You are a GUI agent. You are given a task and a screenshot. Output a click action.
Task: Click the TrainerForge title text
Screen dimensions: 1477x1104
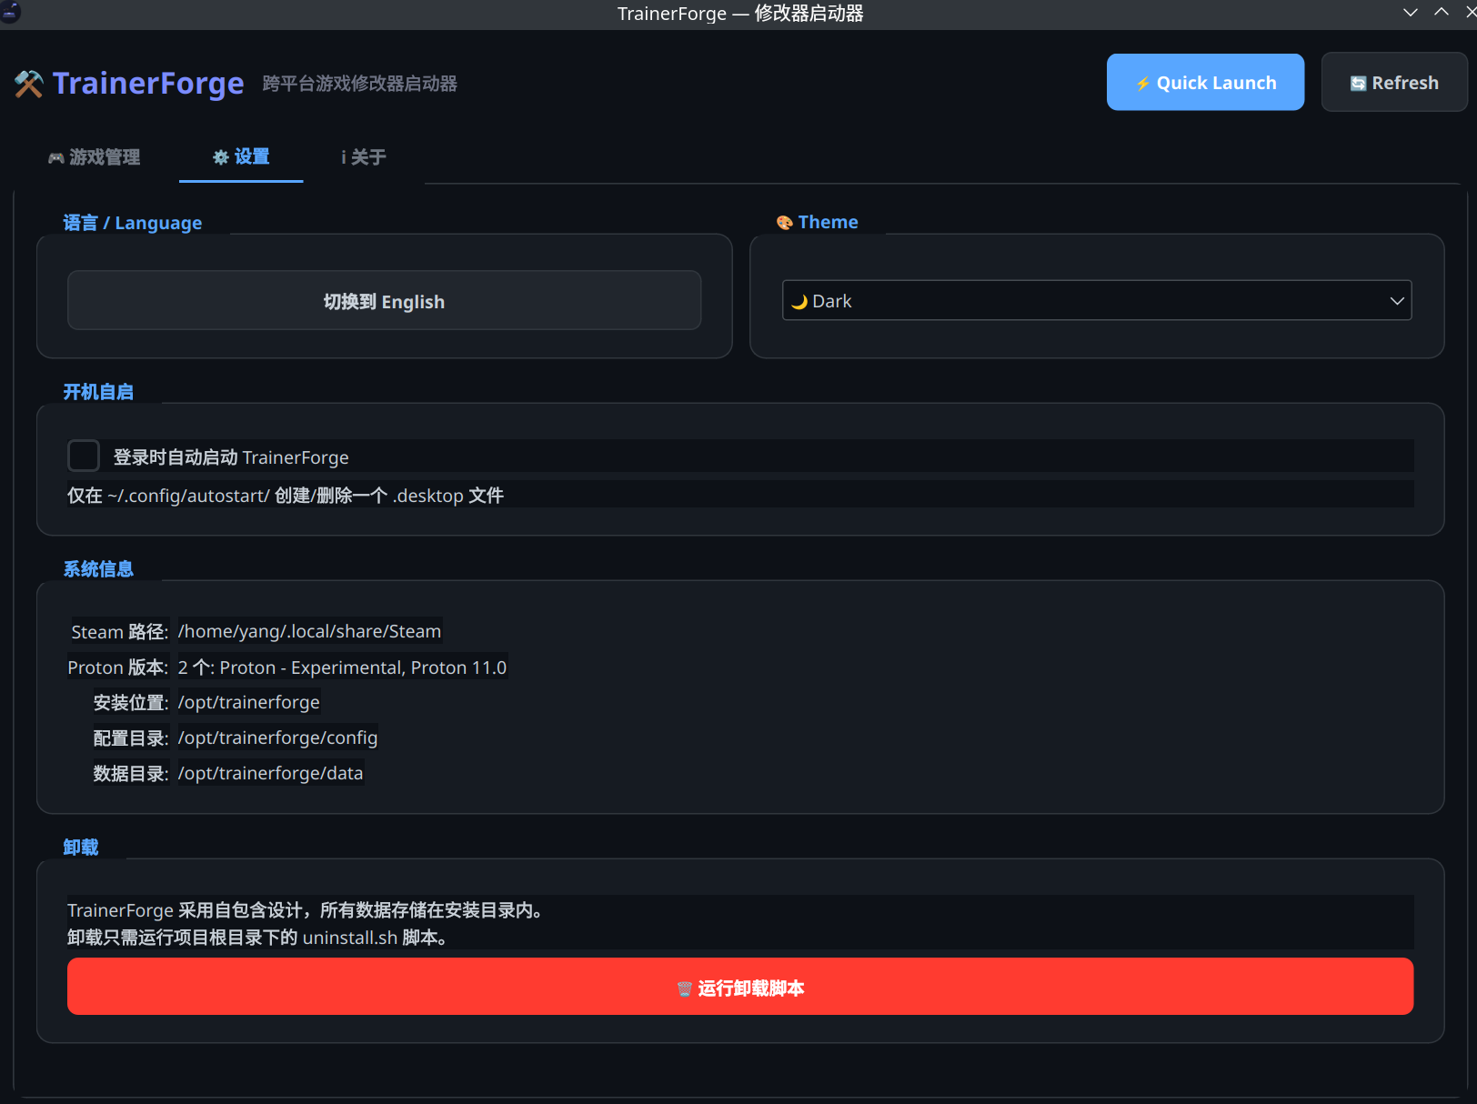pos(148,84)
